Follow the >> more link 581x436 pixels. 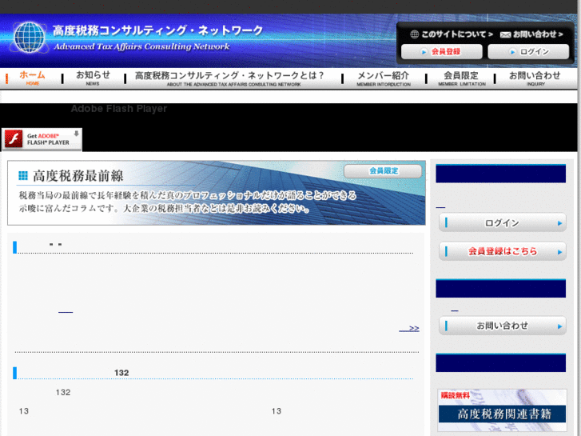click(x=409, y=328)
